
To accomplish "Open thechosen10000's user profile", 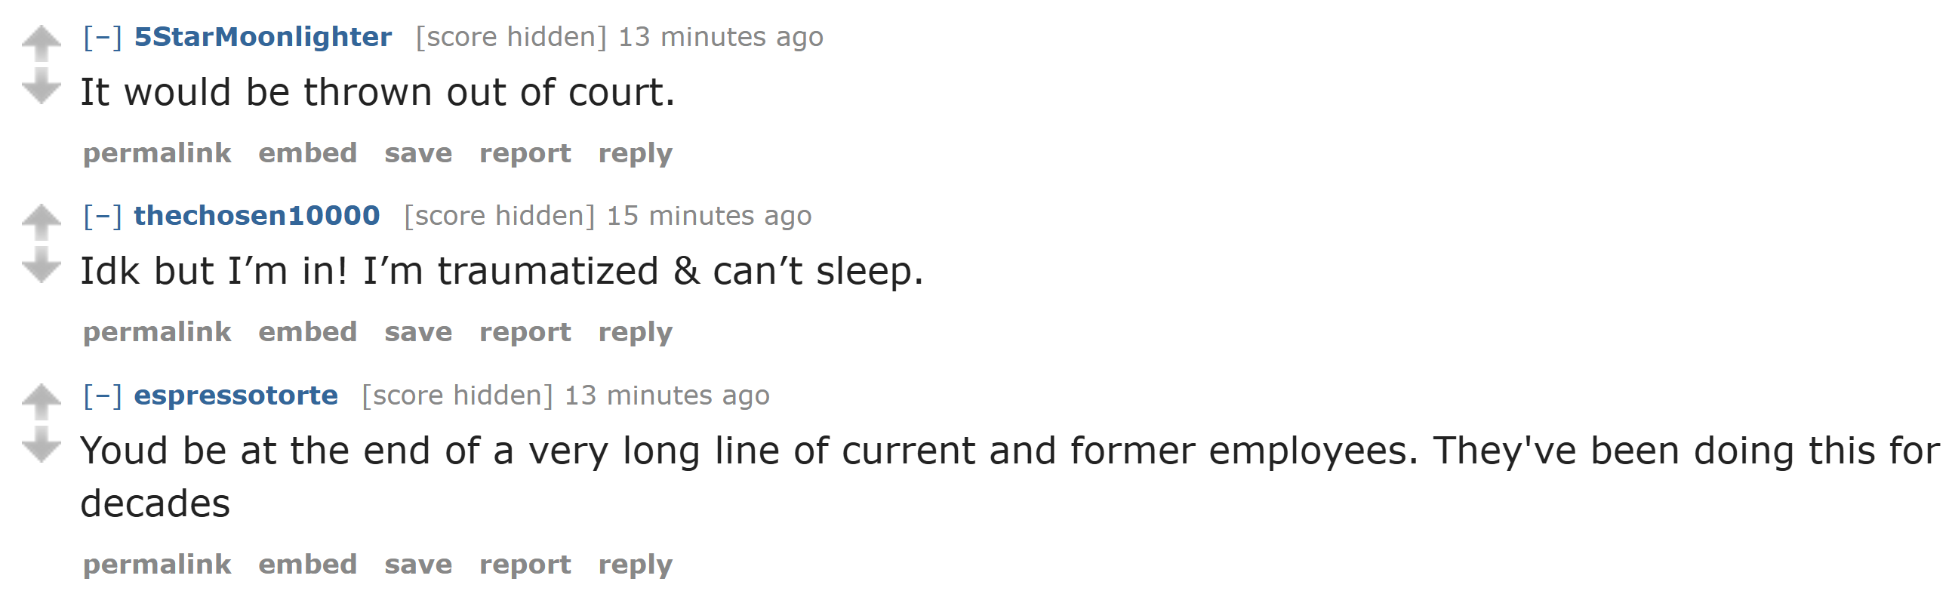I will point(257,216).
